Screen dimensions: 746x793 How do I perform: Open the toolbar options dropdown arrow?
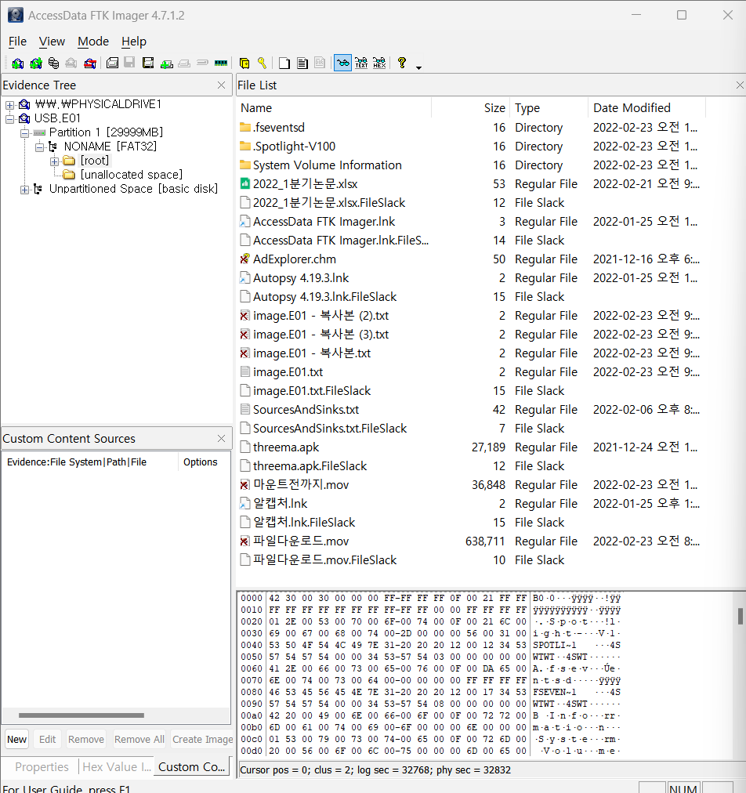418,67
